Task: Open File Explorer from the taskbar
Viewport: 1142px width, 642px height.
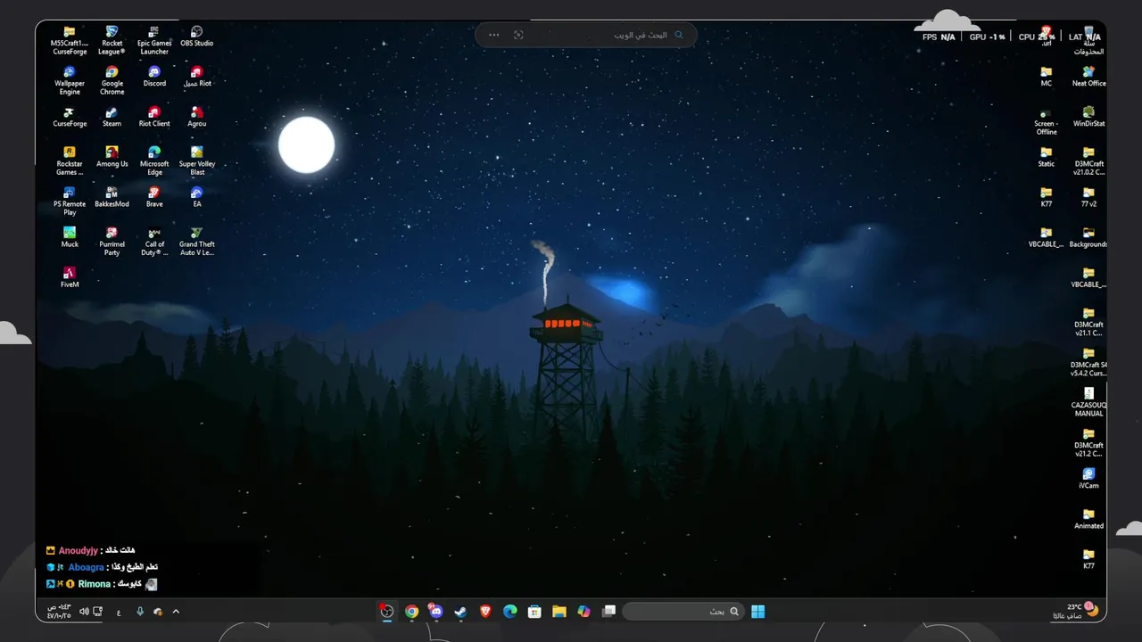Action: (x=559, y=612)
